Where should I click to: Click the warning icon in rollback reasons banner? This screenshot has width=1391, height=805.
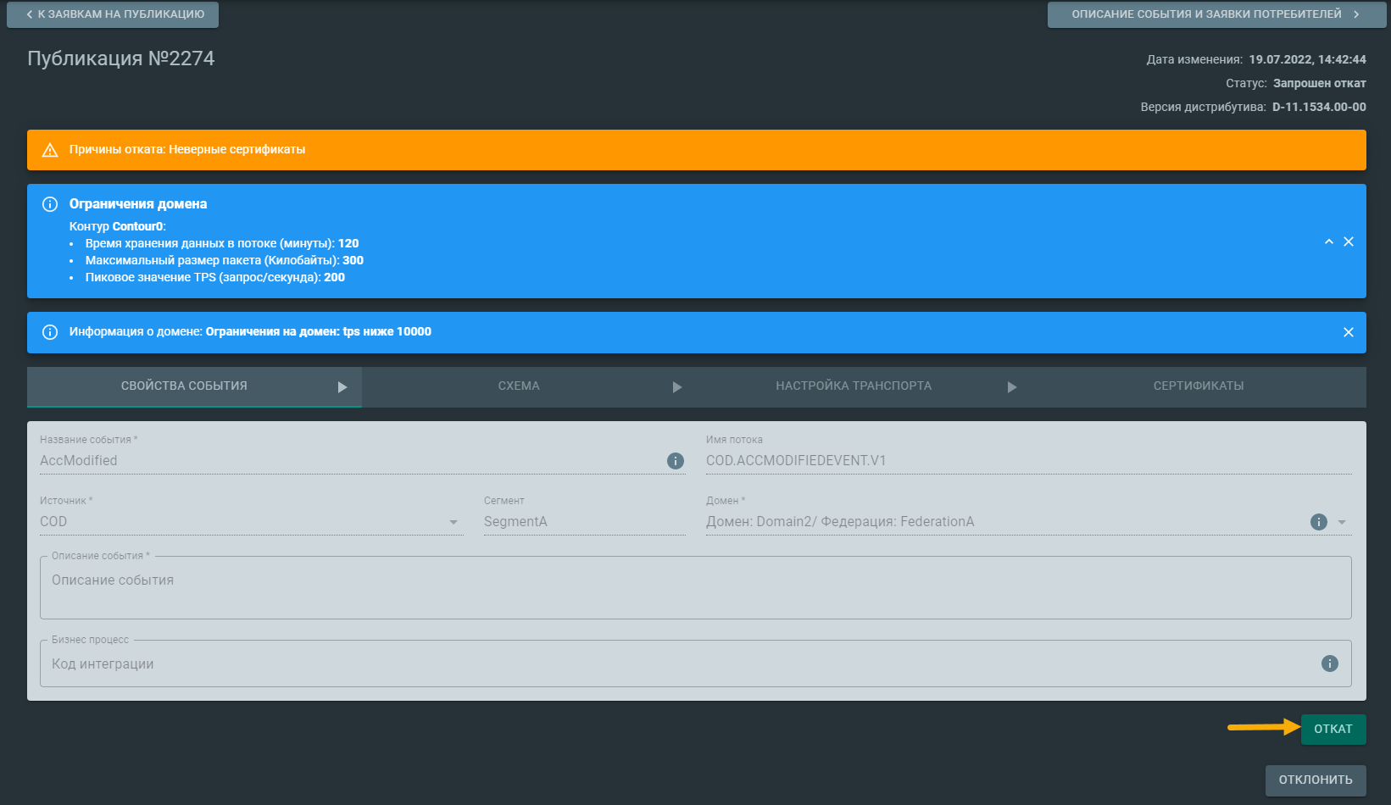[50, 150]
